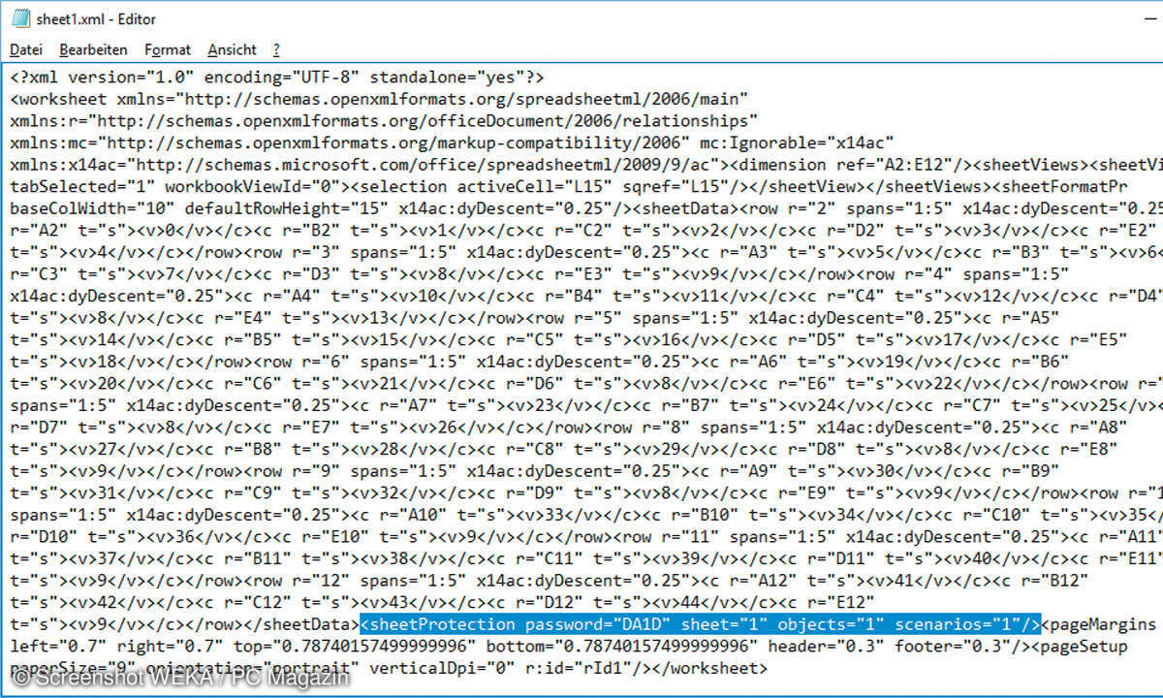Open the Ansicht menu
The image size is (1163, 698).
point(232,49)
